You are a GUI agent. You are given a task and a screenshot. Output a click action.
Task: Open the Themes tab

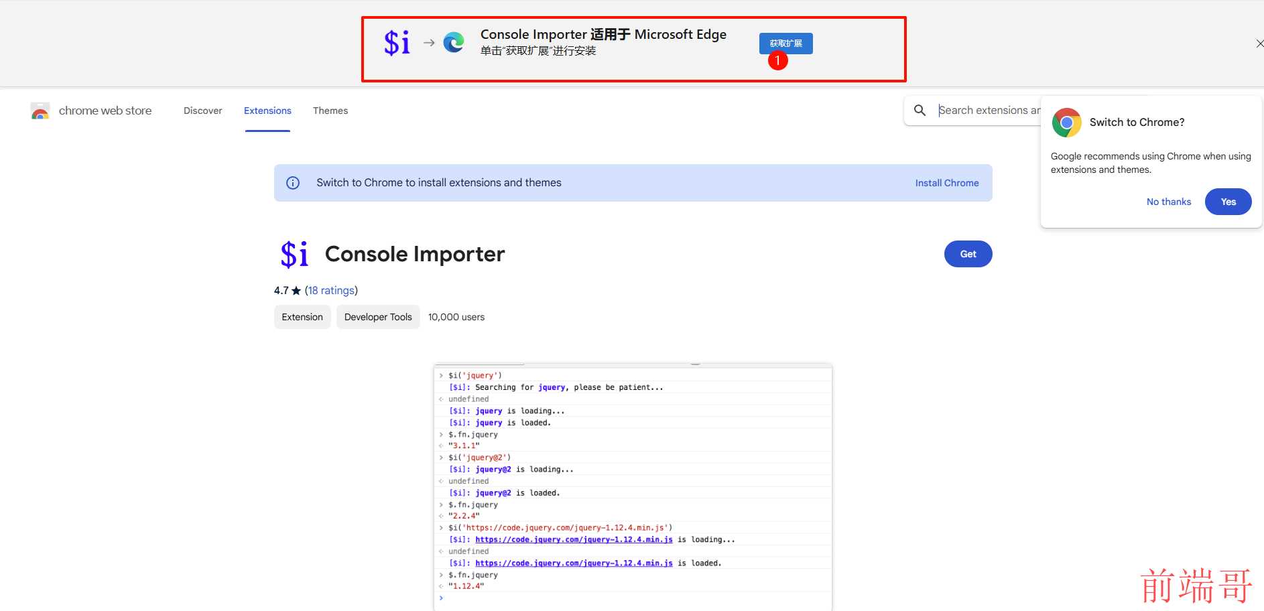point(330,111)
